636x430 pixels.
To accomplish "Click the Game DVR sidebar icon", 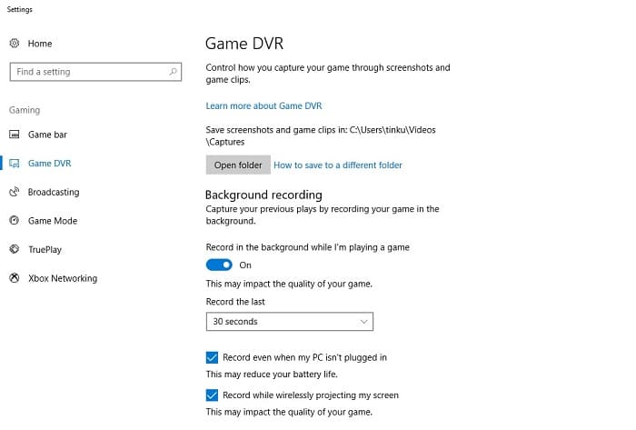I will coord(15,163).
